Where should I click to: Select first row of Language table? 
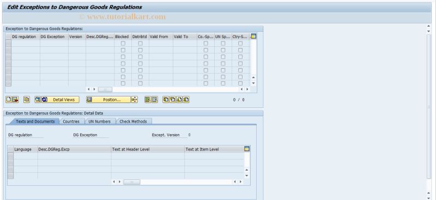pos(10,156)
